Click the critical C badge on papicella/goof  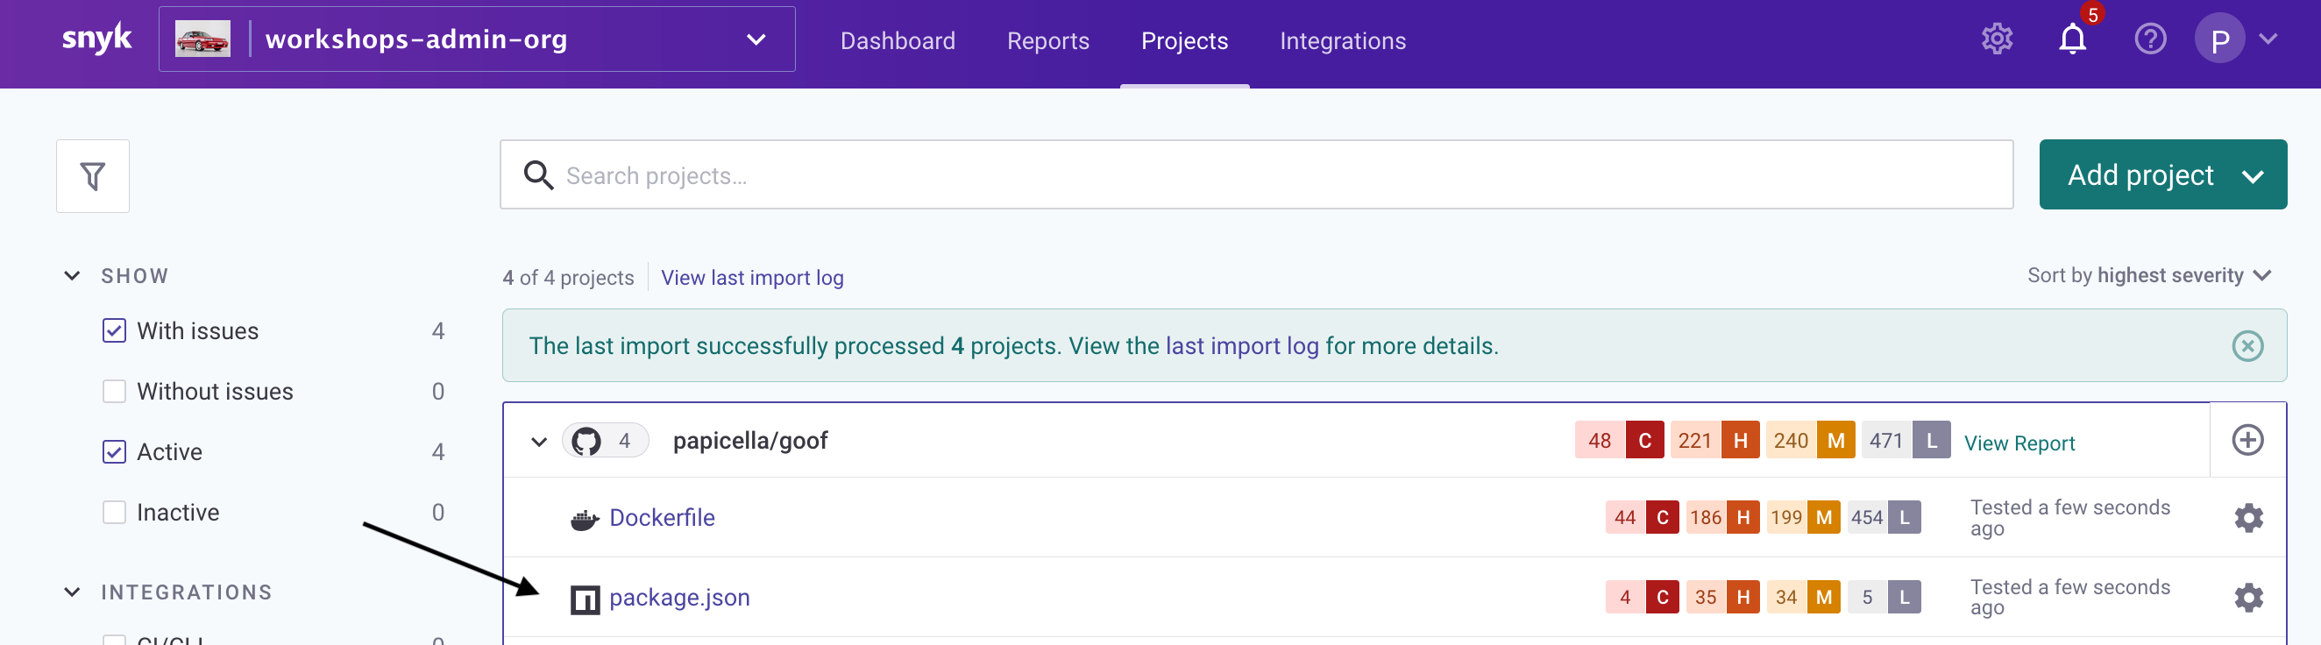click(1644, 442)
